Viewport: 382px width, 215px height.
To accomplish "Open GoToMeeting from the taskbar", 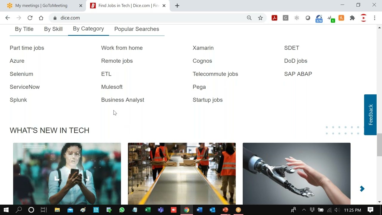I will tap(238, 210).
